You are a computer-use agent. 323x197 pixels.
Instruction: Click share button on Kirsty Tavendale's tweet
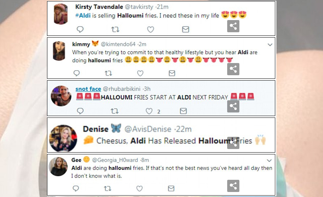click(x=233, y=26)
